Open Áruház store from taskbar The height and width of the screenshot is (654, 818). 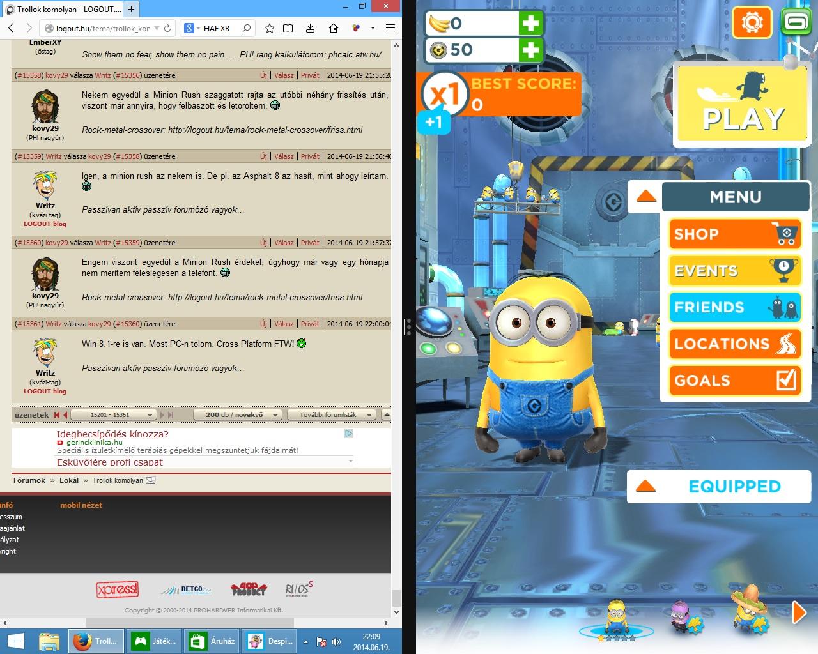pos(213,641)
